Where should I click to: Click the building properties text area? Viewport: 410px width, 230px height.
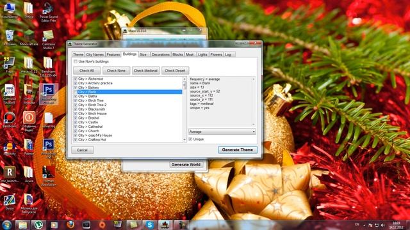point(222,102)
